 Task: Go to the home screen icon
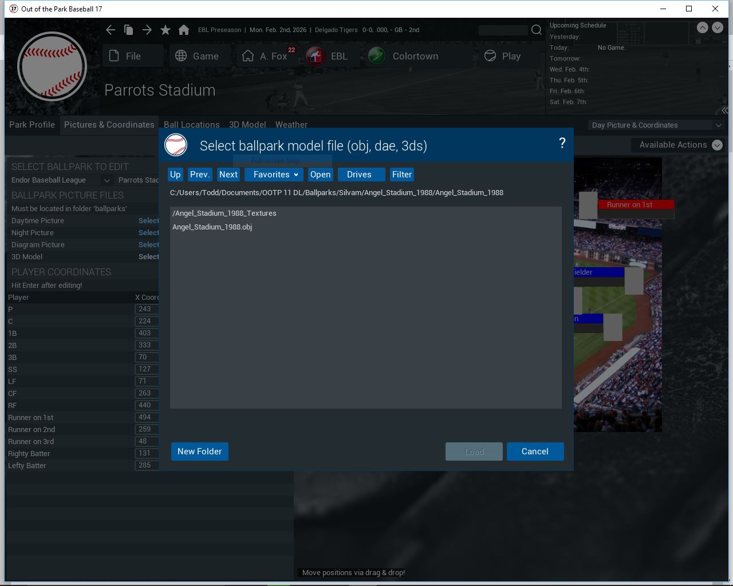pyautogui.click(x=184, y=30)
